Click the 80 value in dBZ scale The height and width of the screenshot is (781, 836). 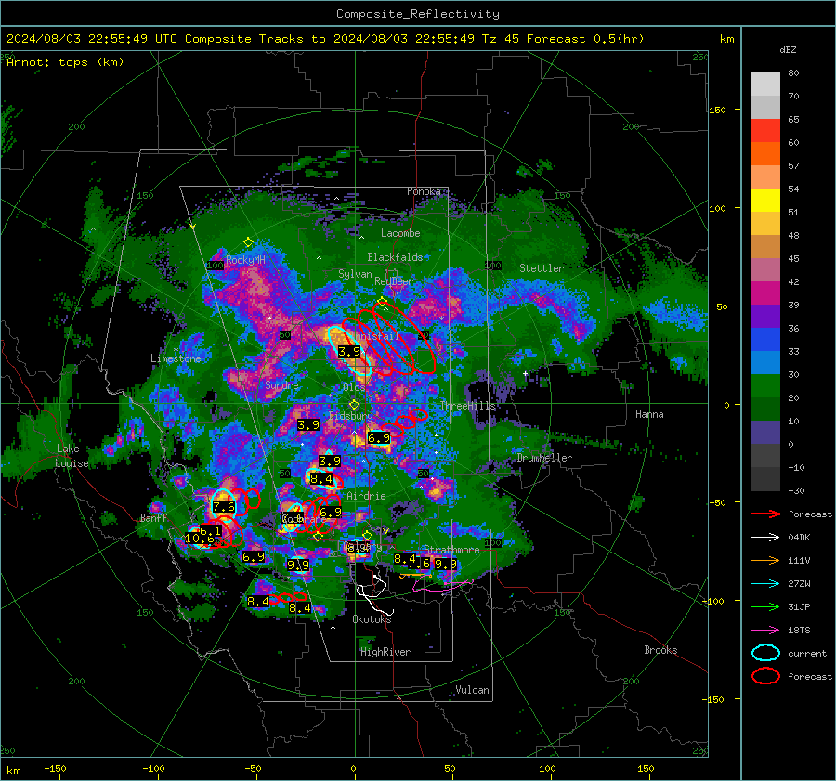pos(793,73)
